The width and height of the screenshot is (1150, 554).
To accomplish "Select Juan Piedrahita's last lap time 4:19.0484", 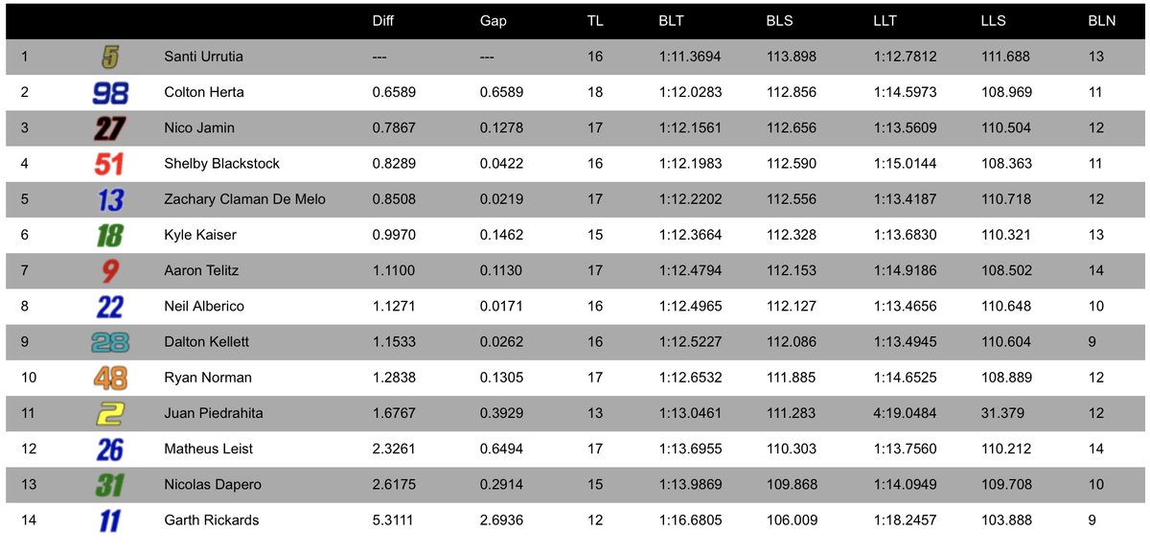I will pos(906,413).
